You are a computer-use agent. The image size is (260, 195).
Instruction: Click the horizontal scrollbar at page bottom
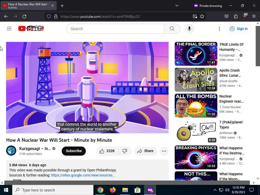(127, 183)
